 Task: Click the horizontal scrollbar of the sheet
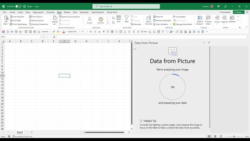click(105, 132)
